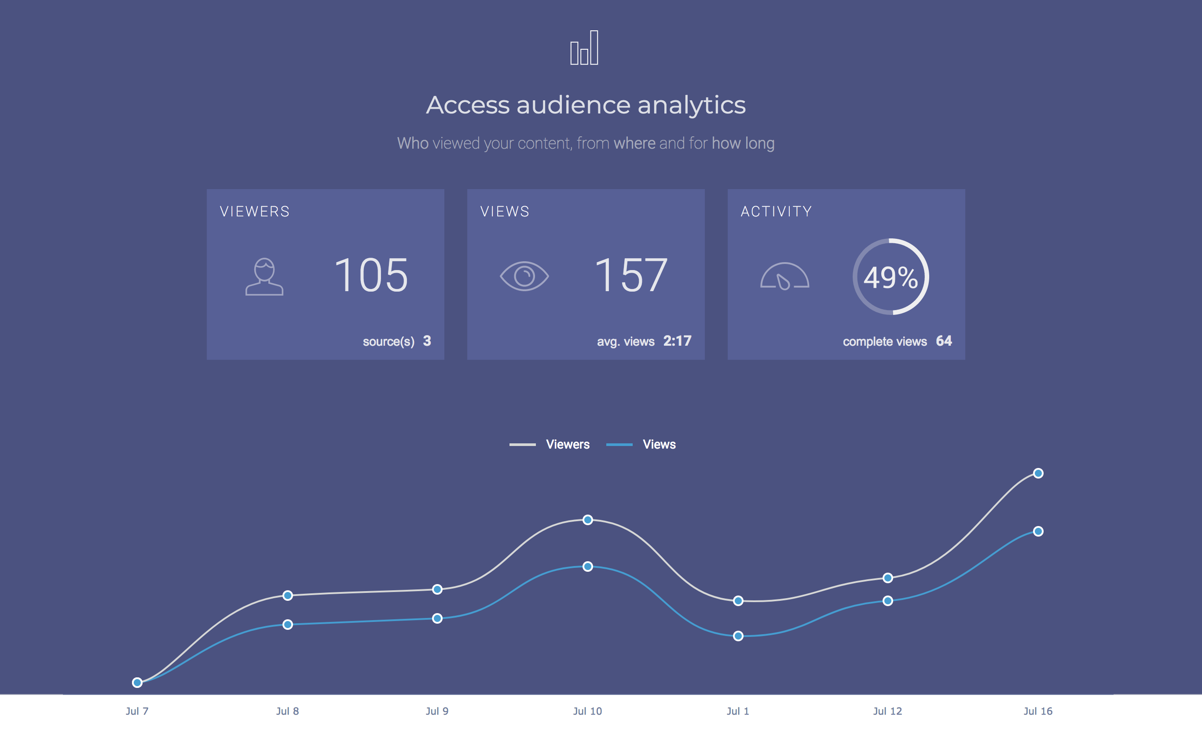
Task: Click the Access audience analytics heading
Action: point(586,105)
